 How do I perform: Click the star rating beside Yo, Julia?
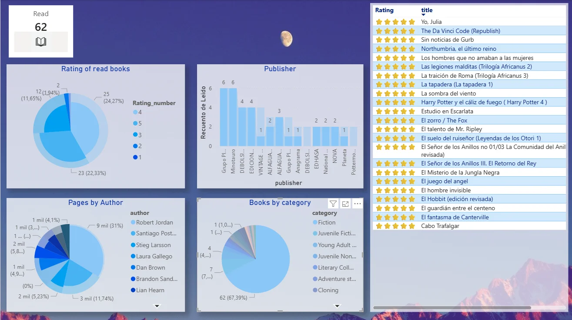395,22
